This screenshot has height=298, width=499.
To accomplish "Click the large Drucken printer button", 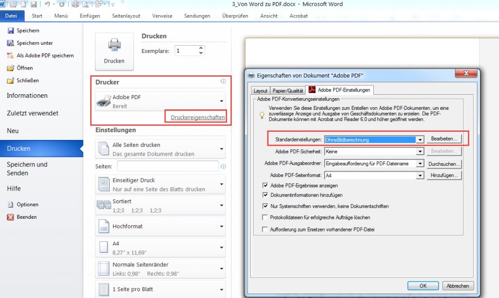I will (114, 52).
